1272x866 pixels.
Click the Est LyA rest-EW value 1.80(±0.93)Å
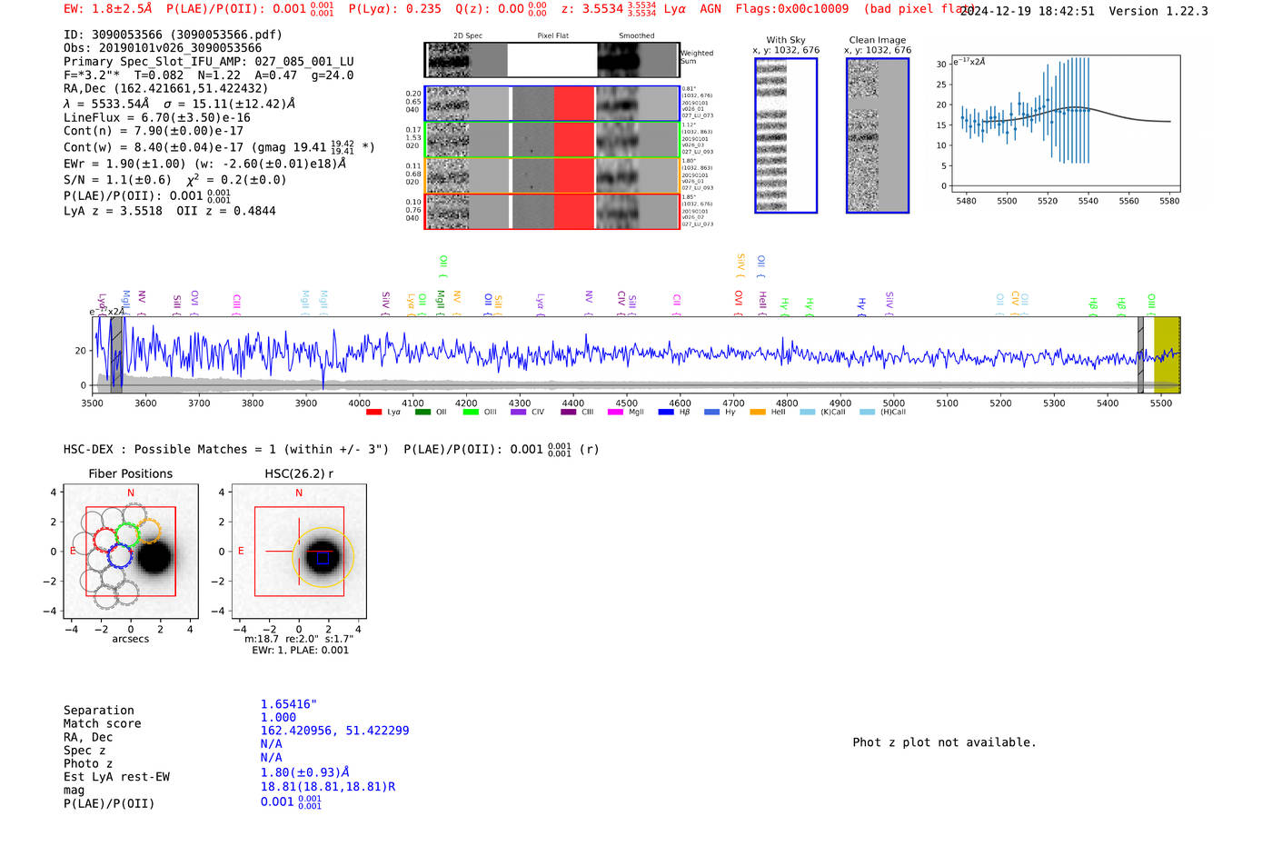(305, 772)
